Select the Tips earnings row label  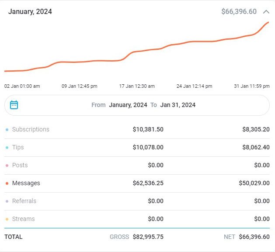(x=18, y=147)
